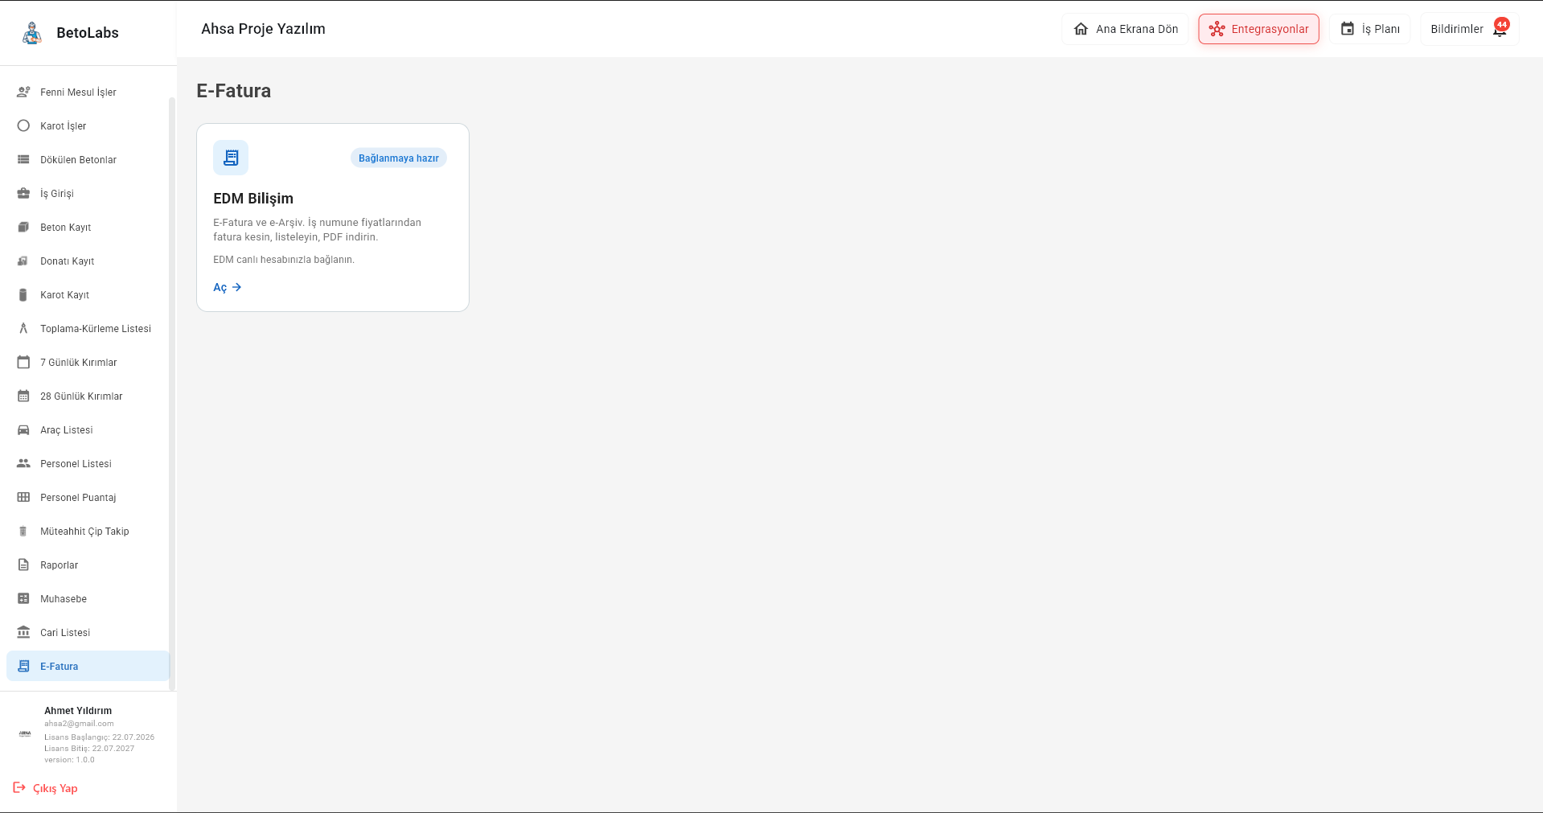Click Lisans Bitiş: 22.07.2027 text
The image size is (1543, 813).
point(89,748)
